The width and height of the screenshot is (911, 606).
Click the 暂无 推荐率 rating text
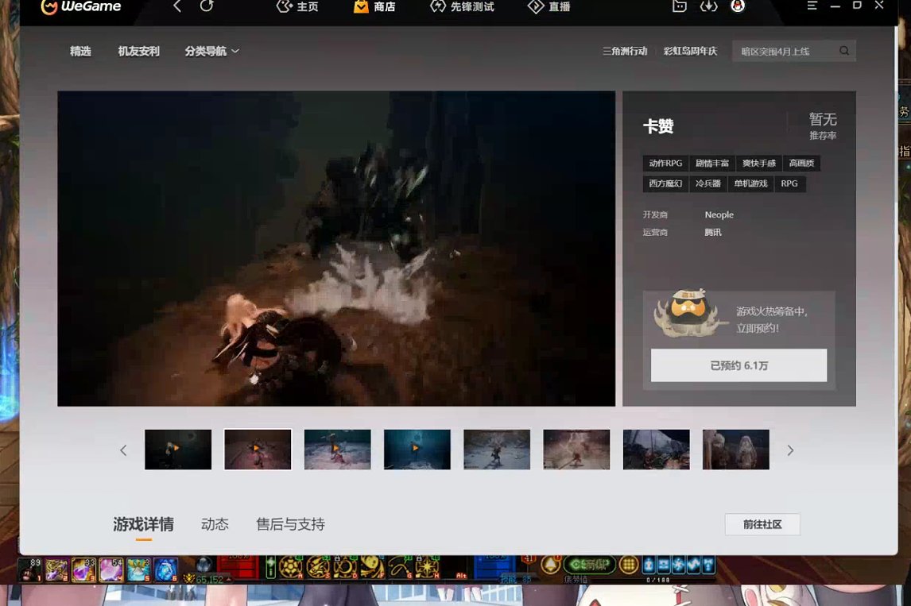tap(823, 126)
